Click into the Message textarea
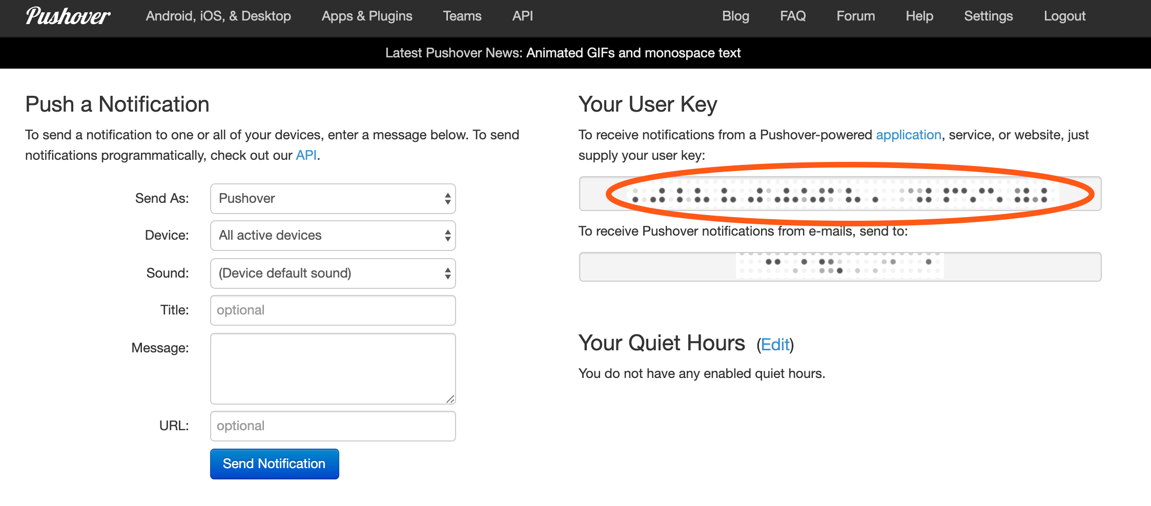Screen dimensions: 1151x506 pos(333,369)
